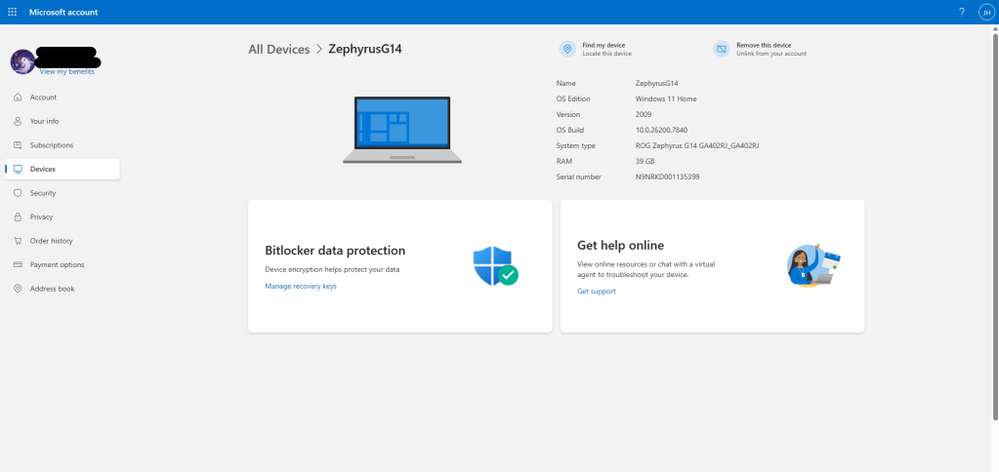Click the Find my device location icon
The height and width of the screenshot is (472, 999).
point(567,49)
